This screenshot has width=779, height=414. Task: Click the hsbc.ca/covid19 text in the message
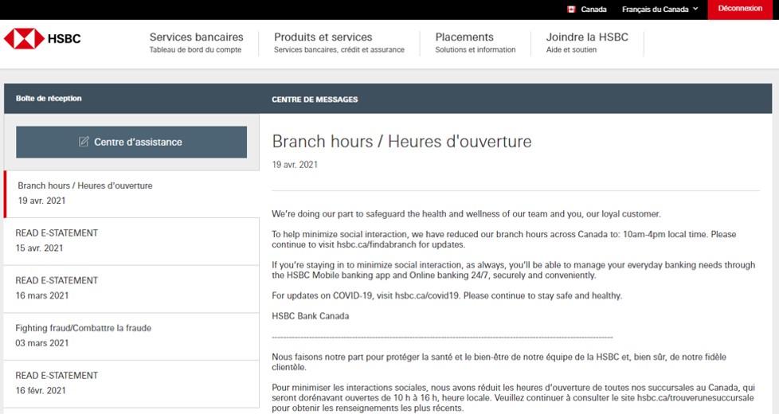coord(427,296)
